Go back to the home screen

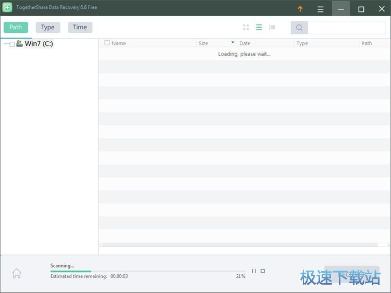[17, 273]
